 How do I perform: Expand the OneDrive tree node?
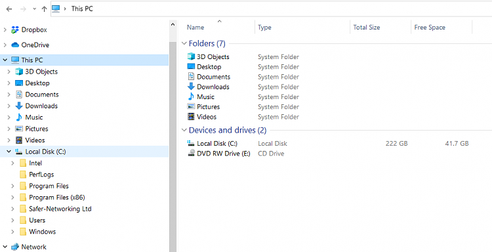click(x=5, y=45)
